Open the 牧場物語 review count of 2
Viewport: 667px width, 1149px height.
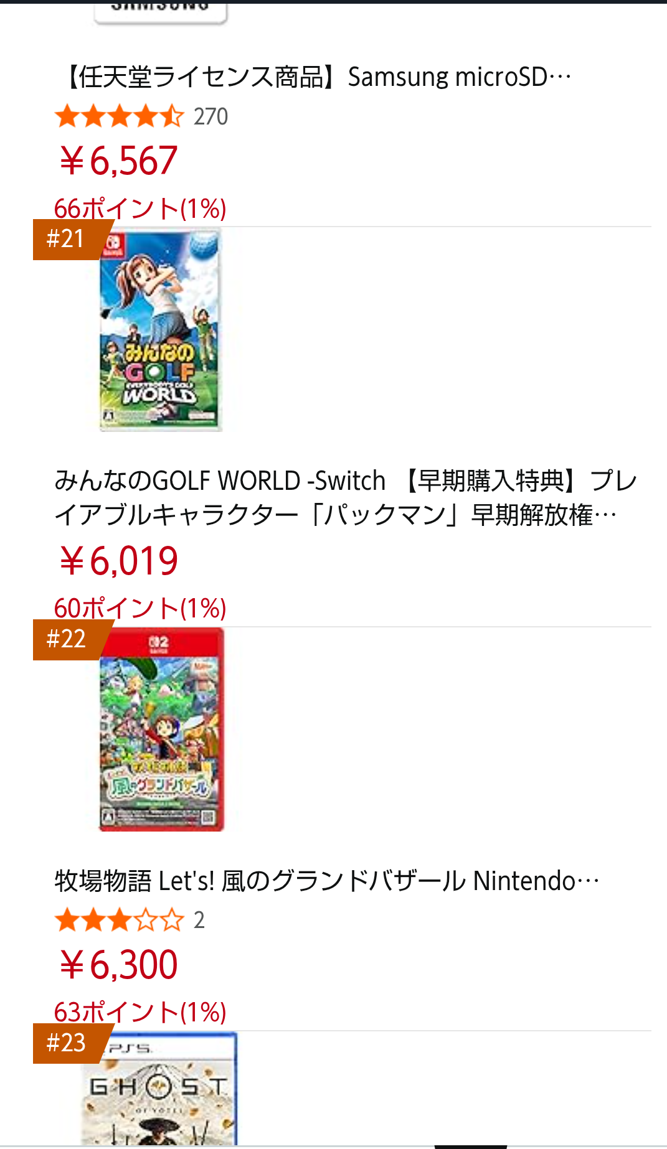tap(199, 920)
